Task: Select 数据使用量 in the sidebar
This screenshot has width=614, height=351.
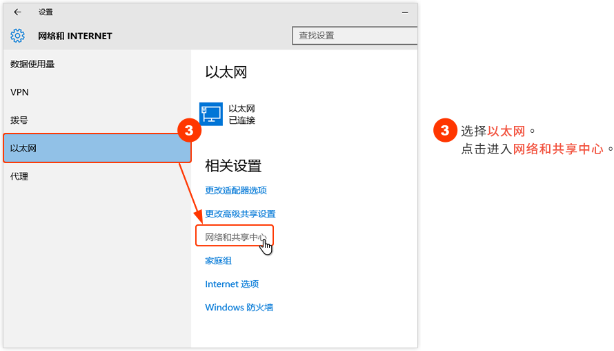Action: click(x=32, y=64)
